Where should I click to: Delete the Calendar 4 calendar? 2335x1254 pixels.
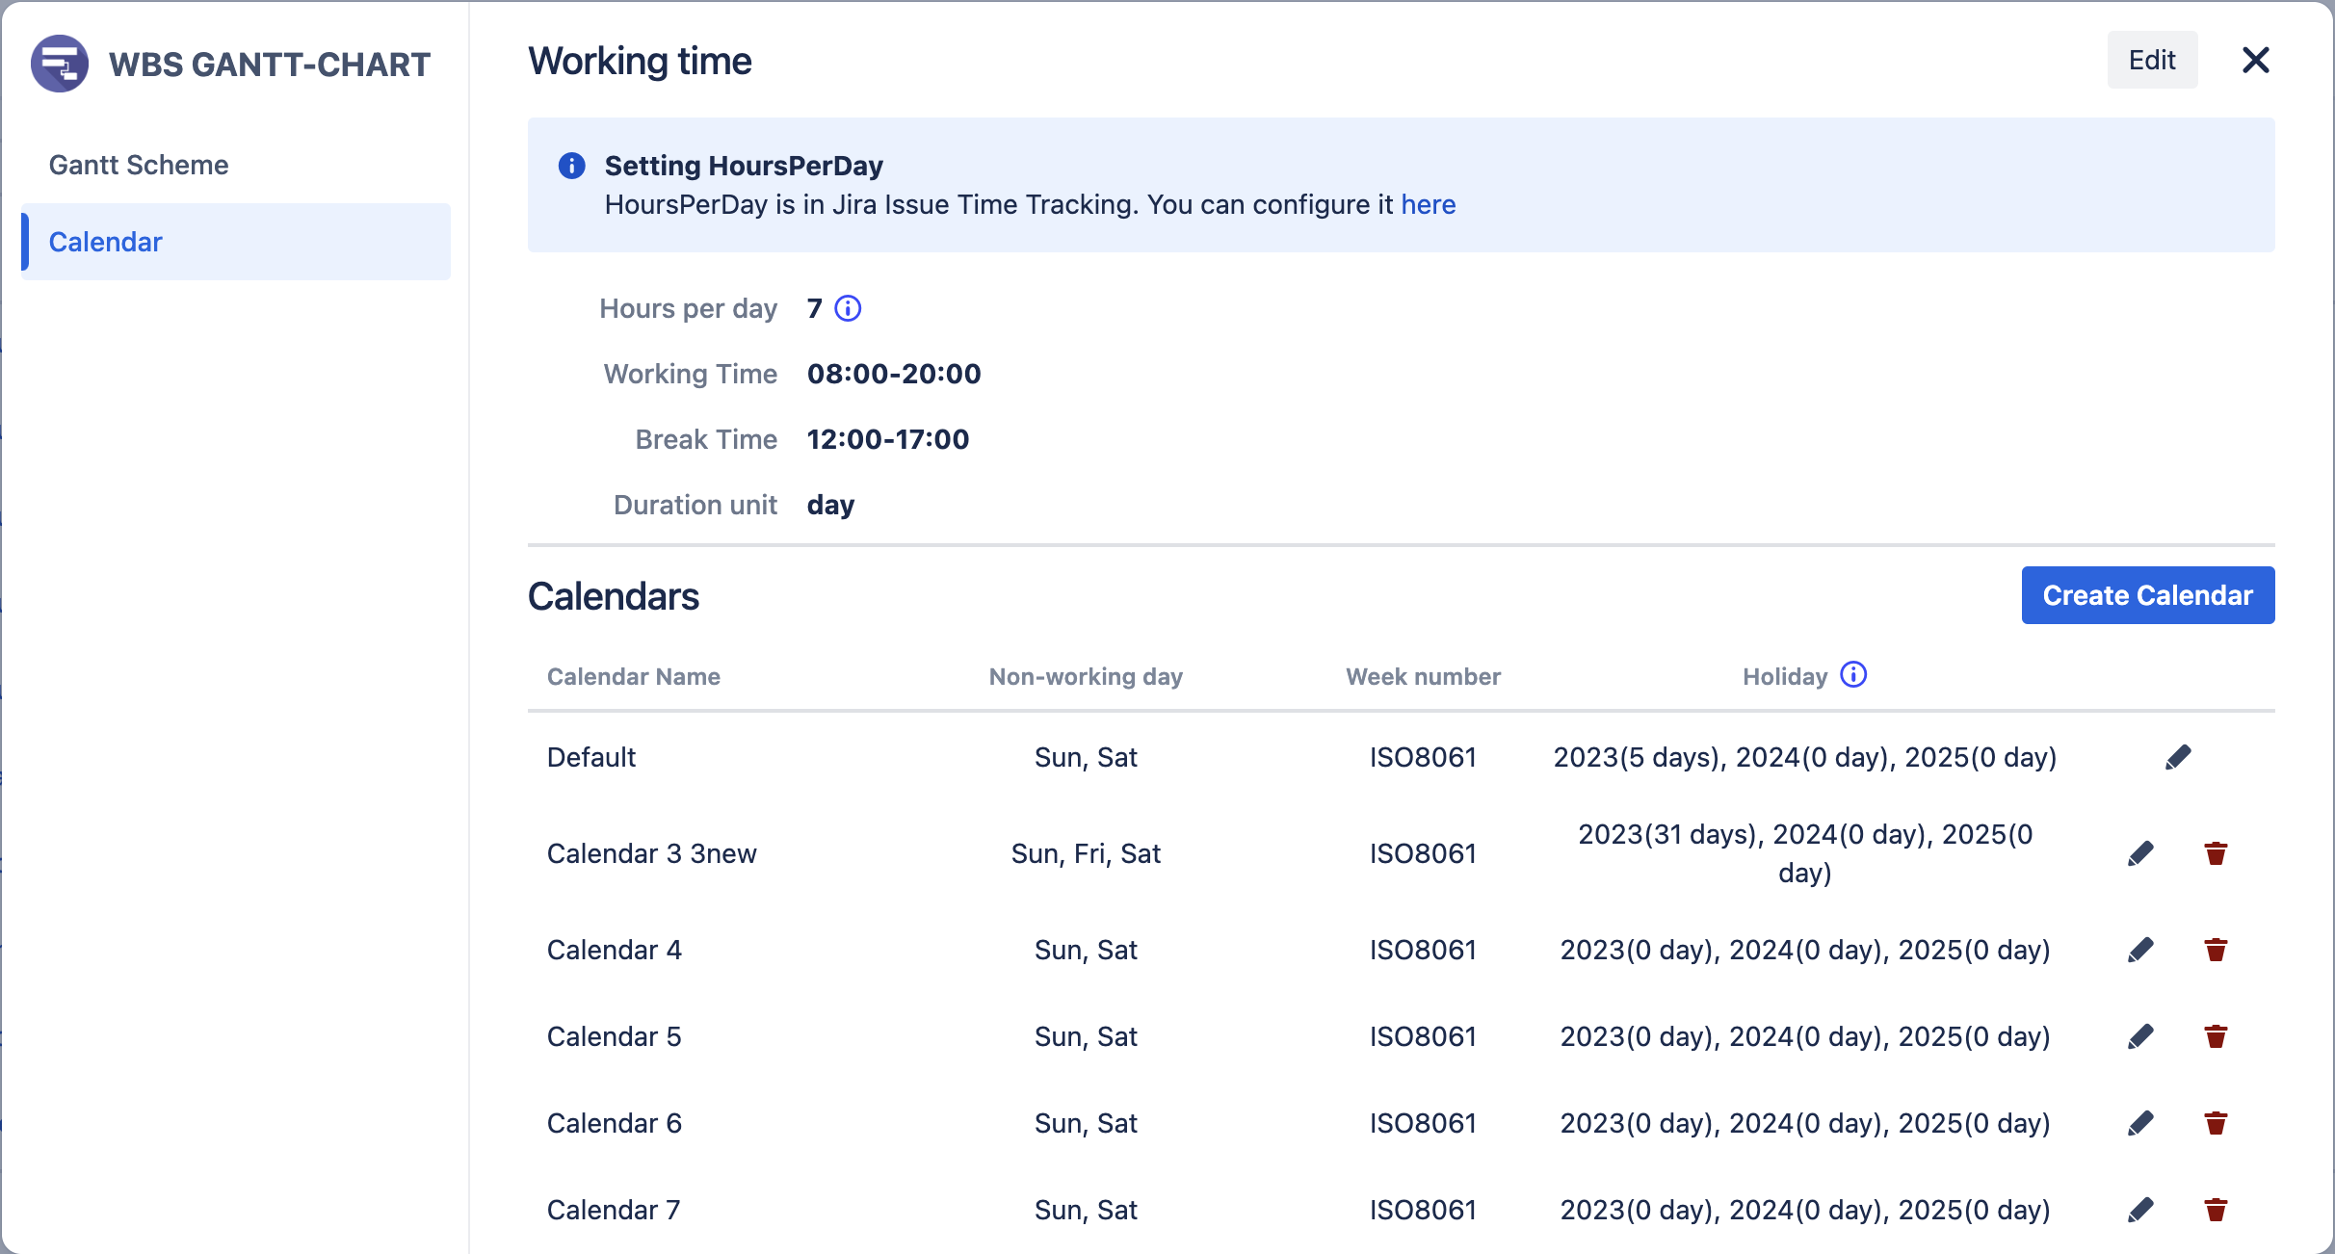pos(2215,951)
